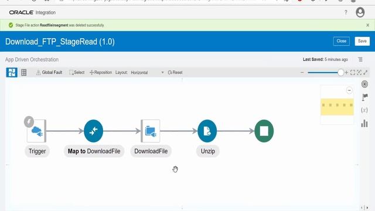Image resolution: width=375 pixels, height=211 pixels.
Task: Open the Layout Horizontal dropdown
Action: pyautogui.click(x=147, y=73)
